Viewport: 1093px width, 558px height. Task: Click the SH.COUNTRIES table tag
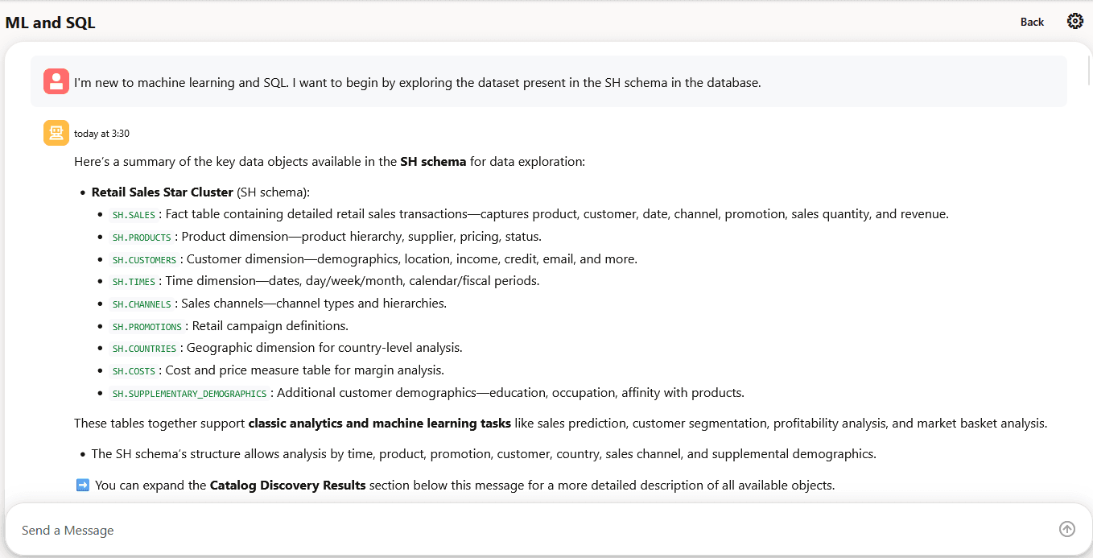pyautogui.click(x=144, y=349)
